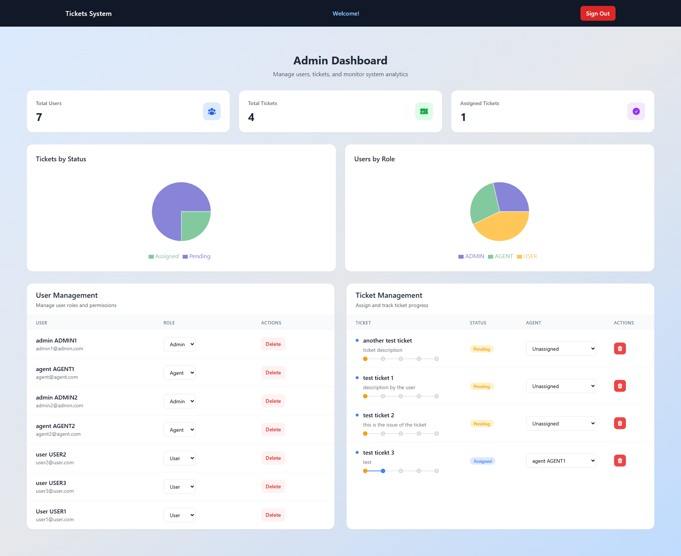Click the Total Tickets green ticket icon

pyautogui.click(x=424, y=111)
